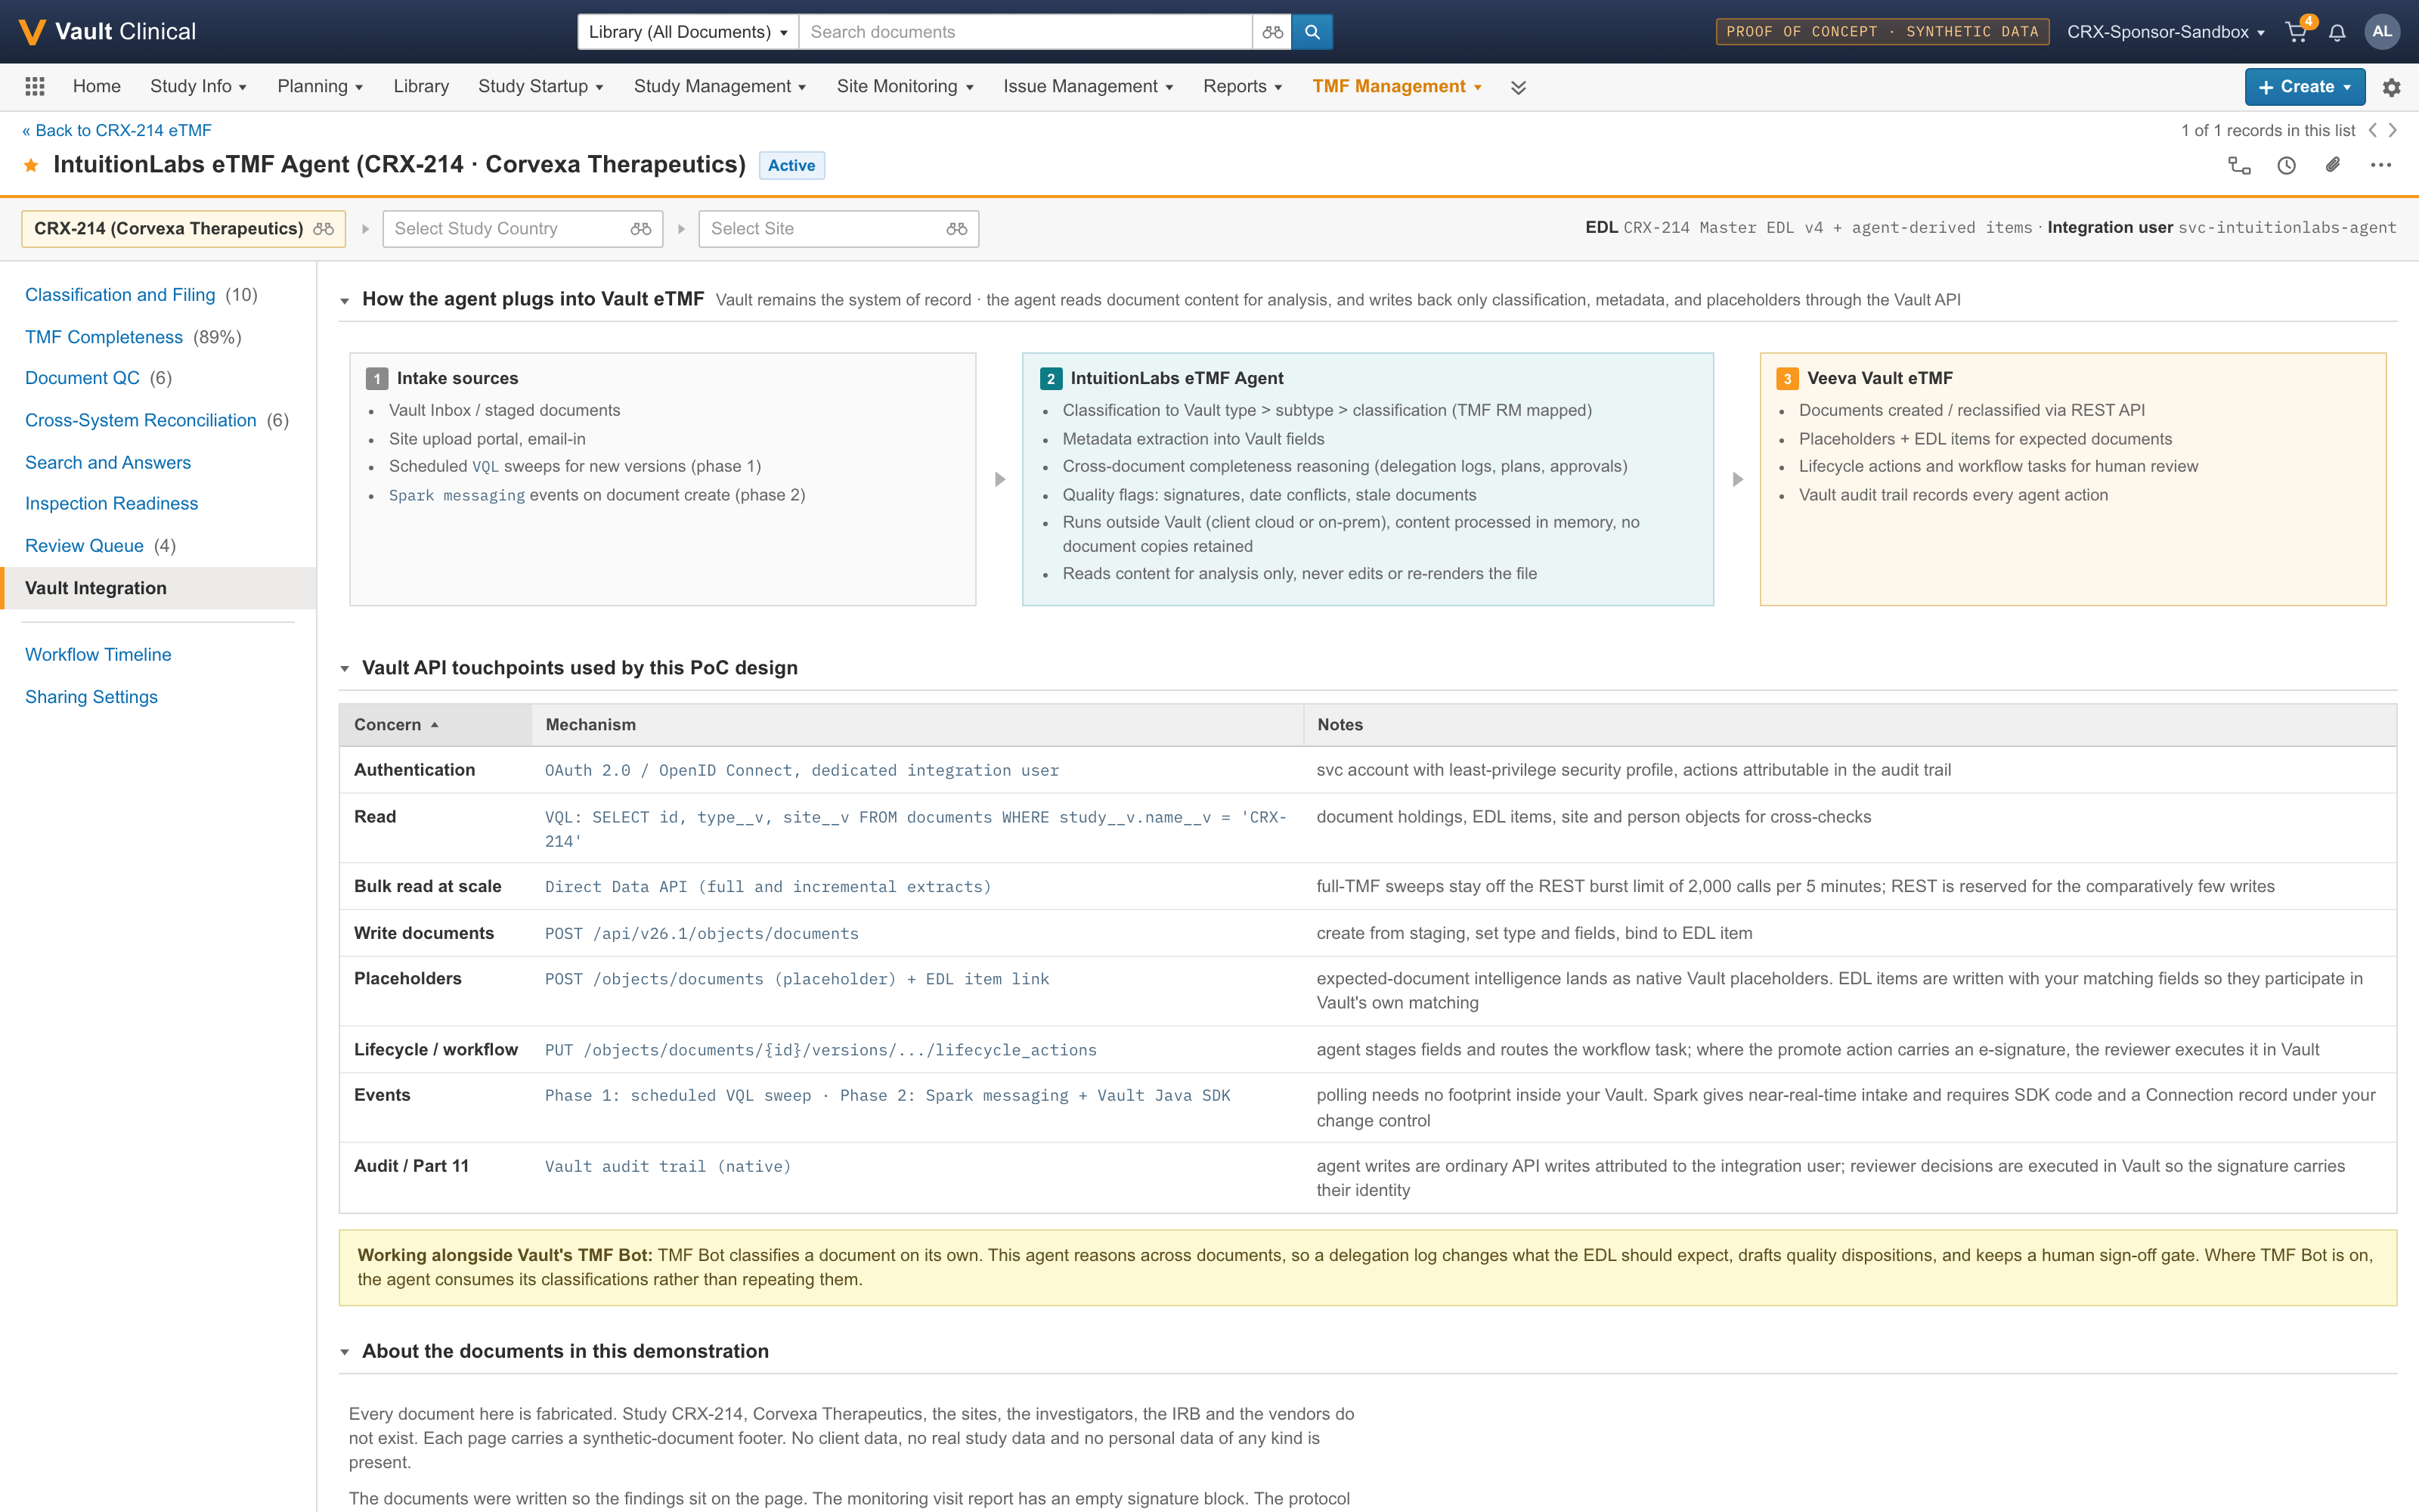This screenshot has width=2419, height=1512.
Task: Click the Select Study Country field
Action: [522, 229]
